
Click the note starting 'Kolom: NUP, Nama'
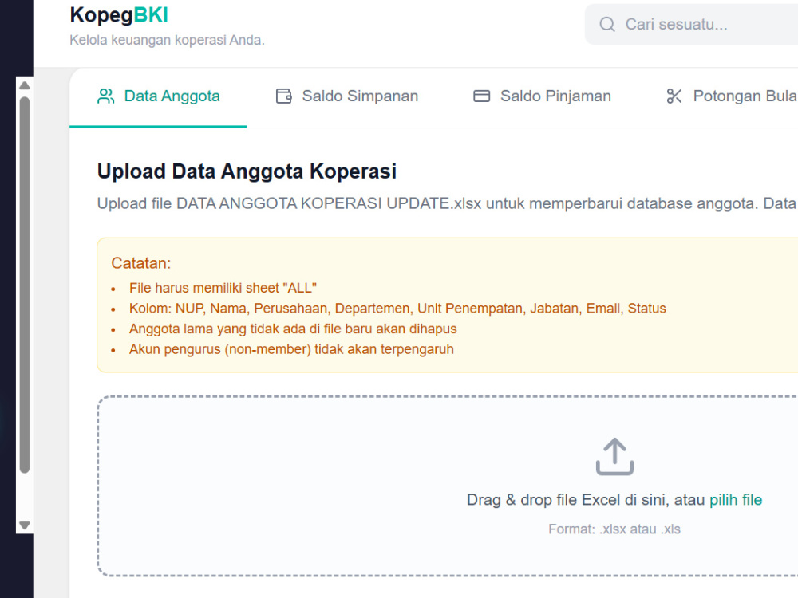point(397,308)
